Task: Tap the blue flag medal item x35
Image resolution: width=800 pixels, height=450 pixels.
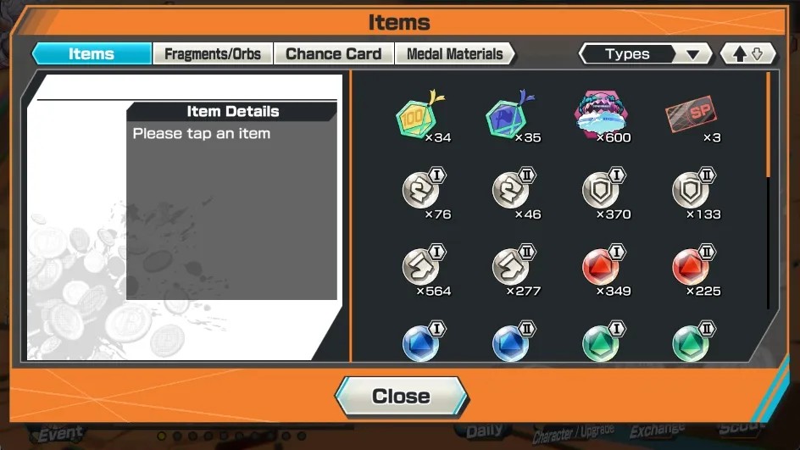Action: coord(511,116)
